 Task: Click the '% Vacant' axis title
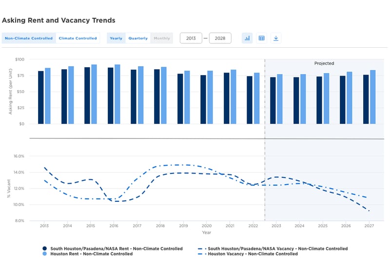9,189
